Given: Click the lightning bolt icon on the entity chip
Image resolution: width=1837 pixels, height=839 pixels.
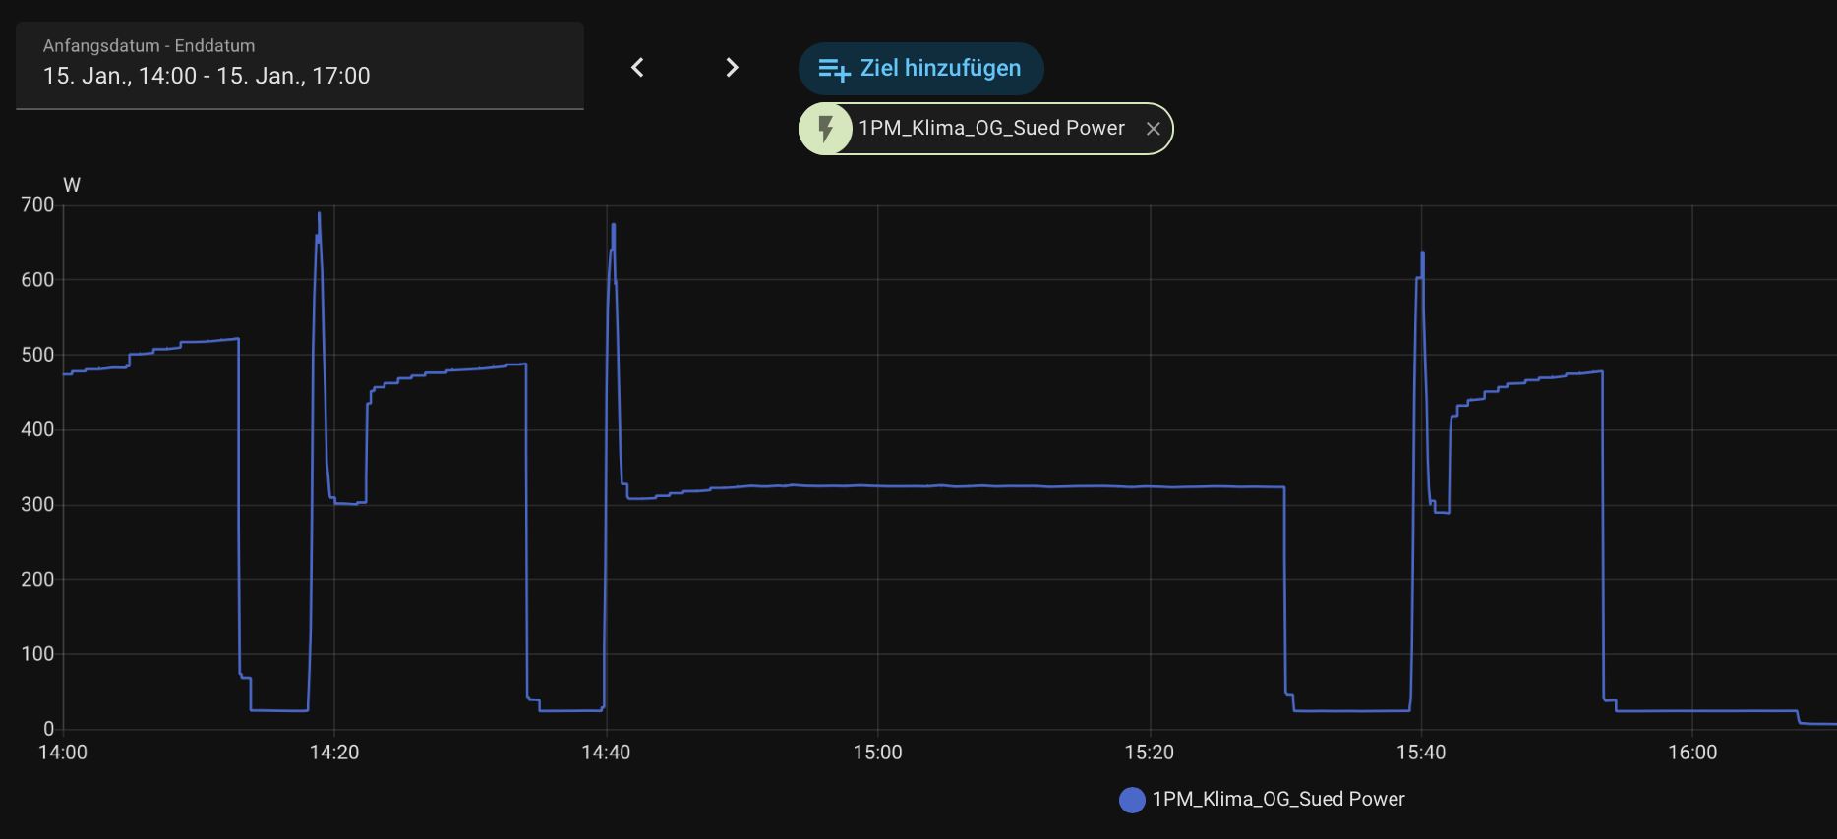Looking at the screenshot, I should coord(826,129).
